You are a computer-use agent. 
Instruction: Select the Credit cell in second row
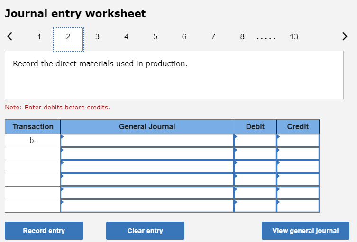point(298,153)
